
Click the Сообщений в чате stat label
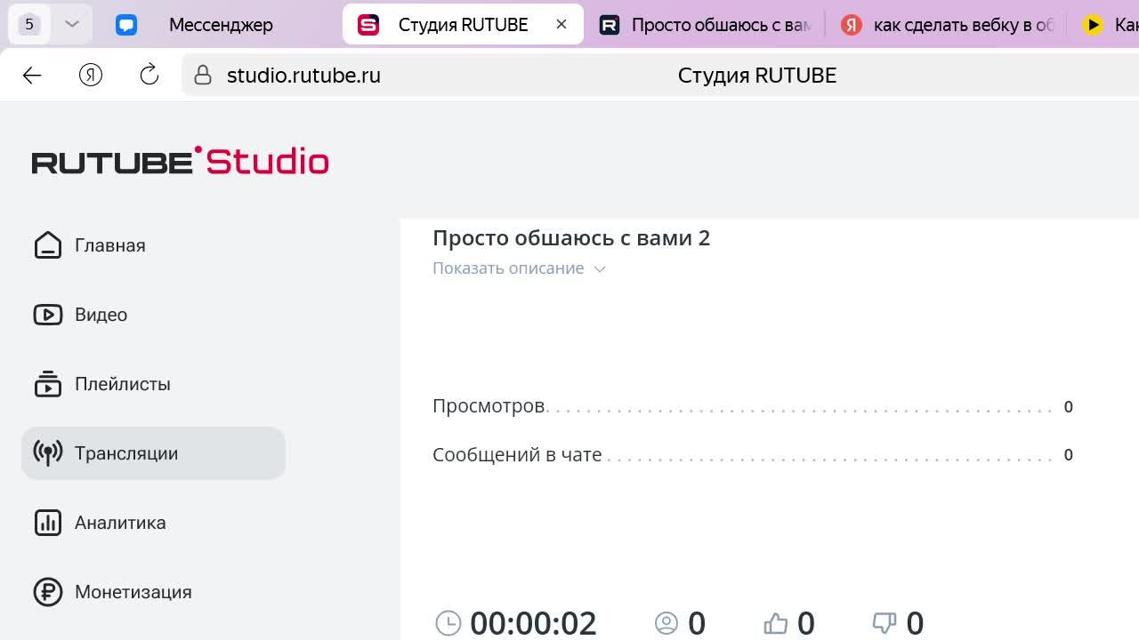coord(517,454)
